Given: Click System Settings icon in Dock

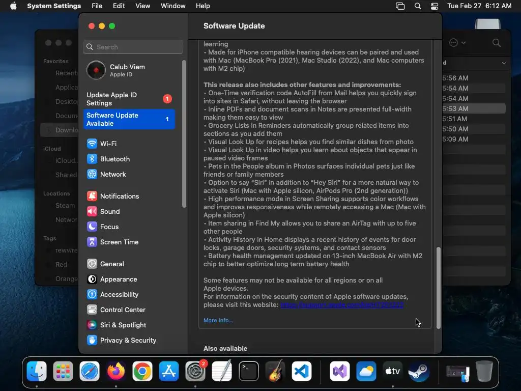Looking at the screenshot, I should tap(195, 371).
